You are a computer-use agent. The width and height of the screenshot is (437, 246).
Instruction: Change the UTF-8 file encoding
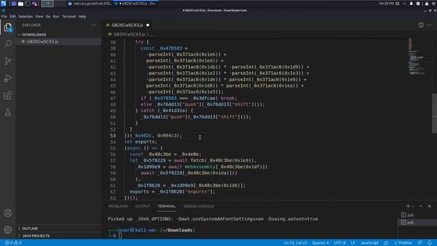(340, 243)
